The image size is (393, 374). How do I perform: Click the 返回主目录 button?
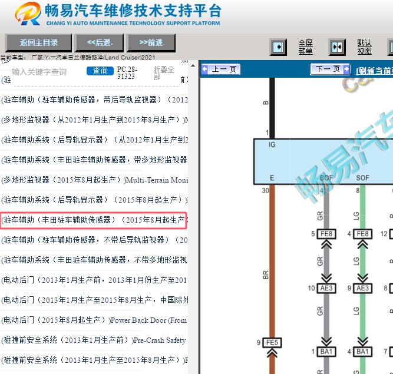[39, 43]
